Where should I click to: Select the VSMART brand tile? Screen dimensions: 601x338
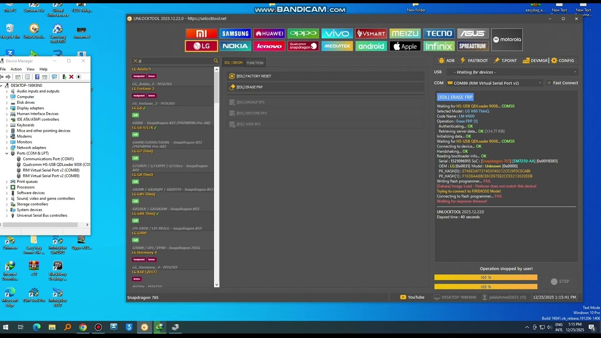point(371,33)
